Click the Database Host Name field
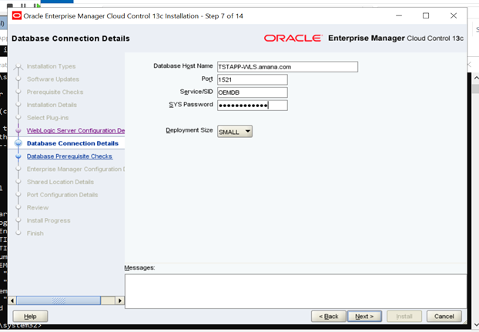The image size is (479, 332). 287,66
